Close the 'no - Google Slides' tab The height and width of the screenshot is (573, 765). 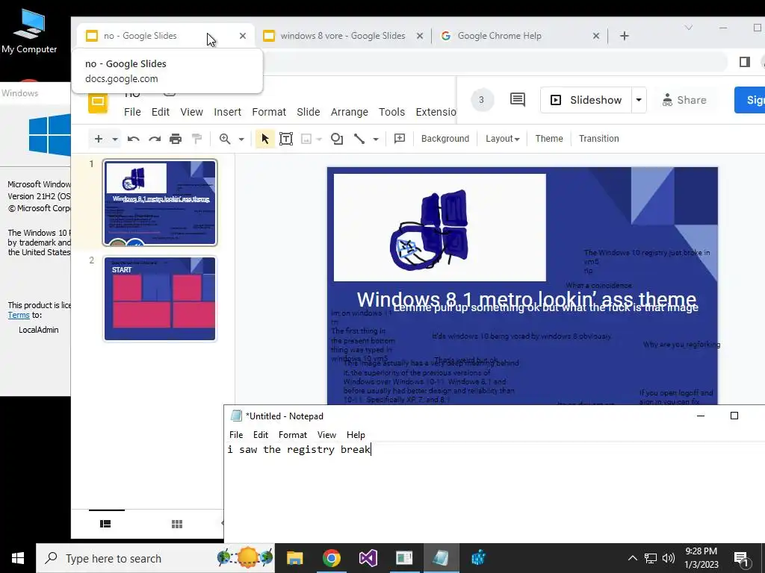243,36
